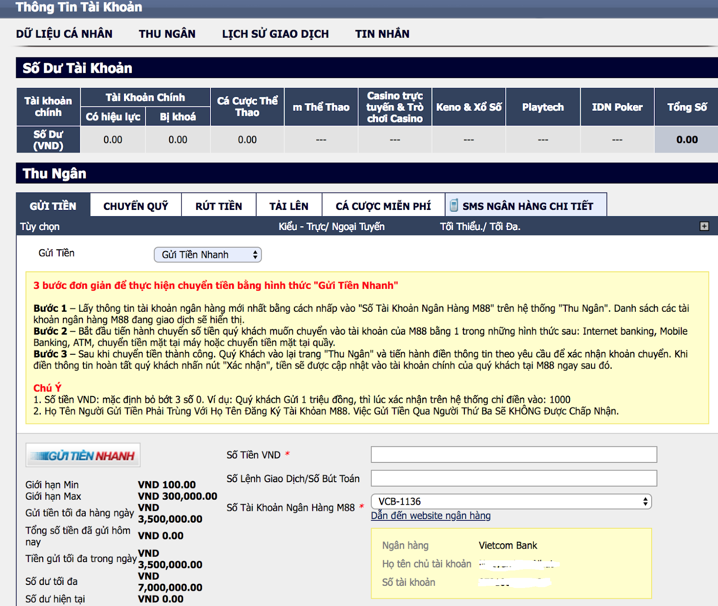Switch to CHUYỂN QUỸ tab
The width and height of the screenshot is (718, 606).
(x=136, y=205)
